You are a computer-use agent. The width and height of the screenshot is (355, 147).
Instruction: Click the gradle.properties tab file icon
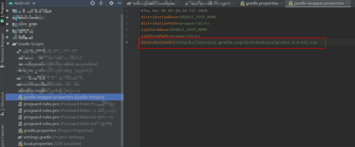[x=243, y=3]
